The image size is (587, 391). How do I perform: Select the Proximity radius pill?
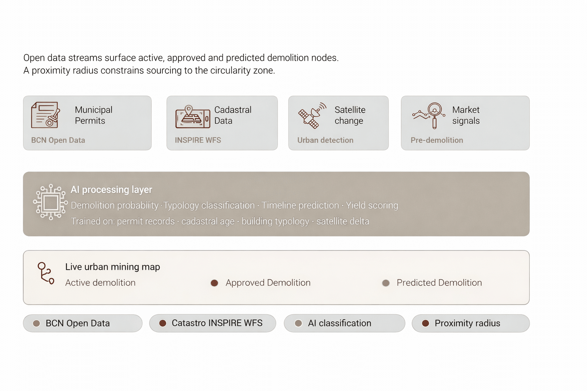(470, 323)
